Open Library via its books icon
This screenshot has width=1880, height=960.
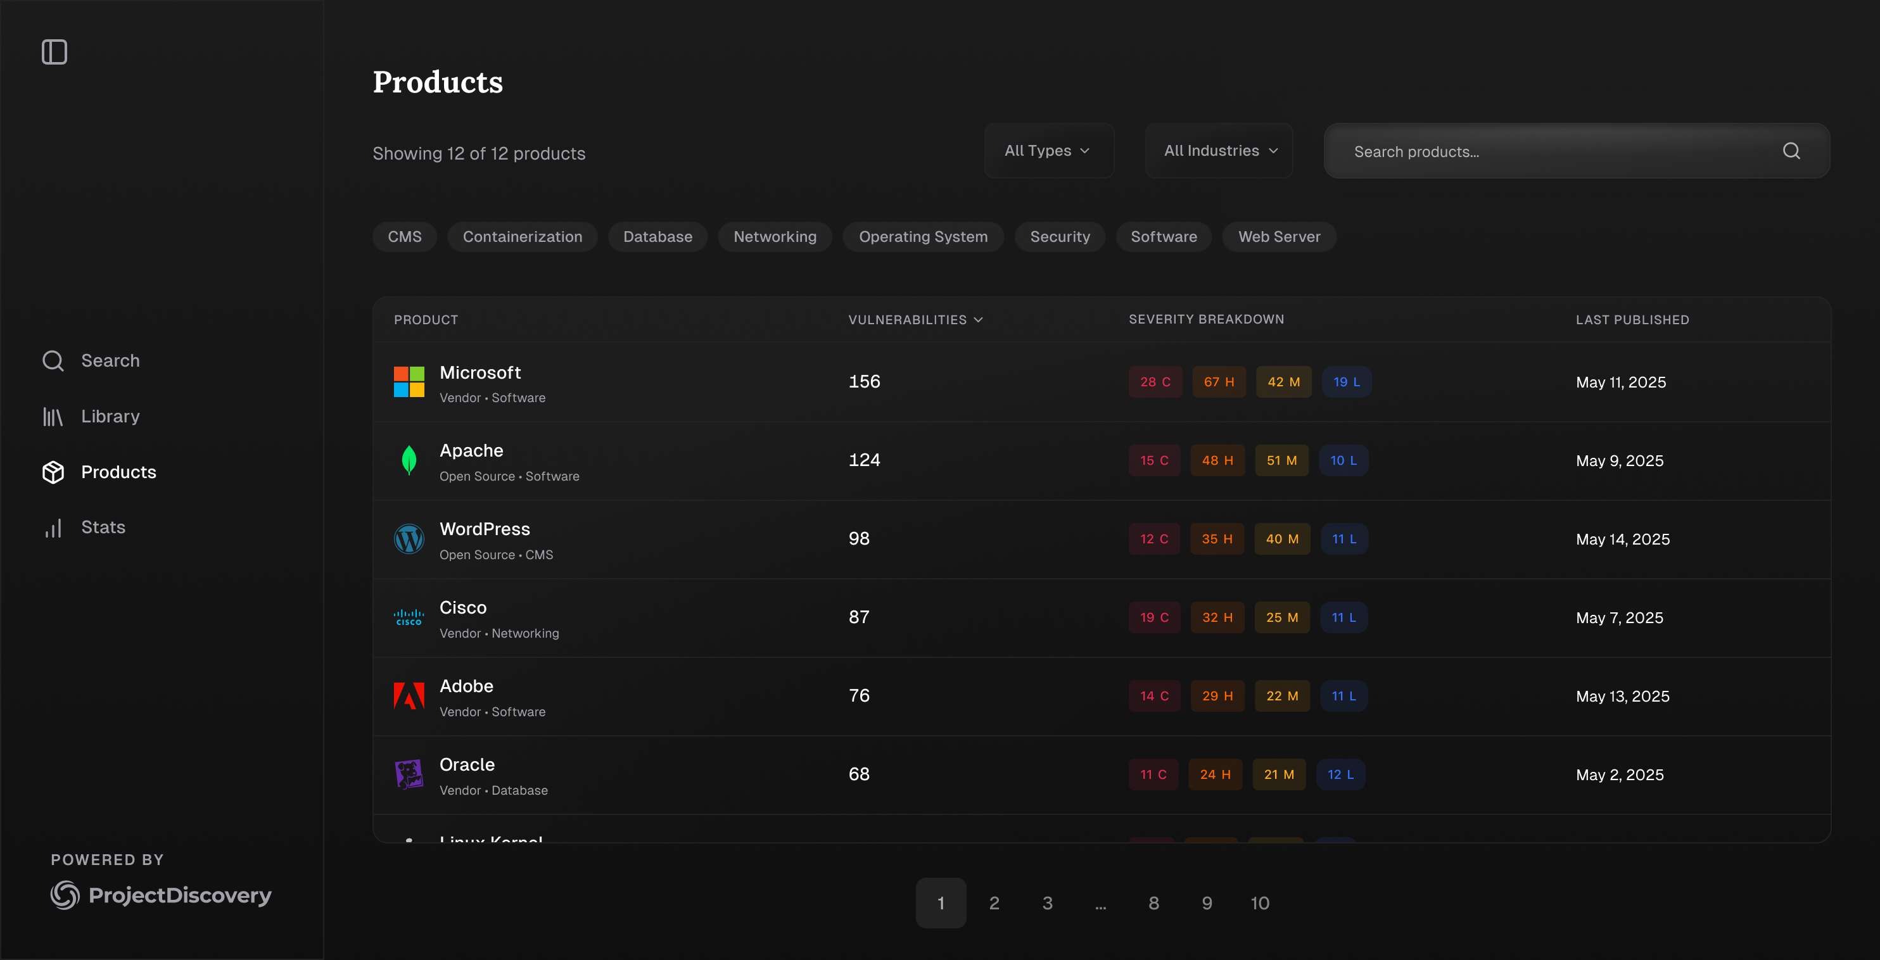53,417
